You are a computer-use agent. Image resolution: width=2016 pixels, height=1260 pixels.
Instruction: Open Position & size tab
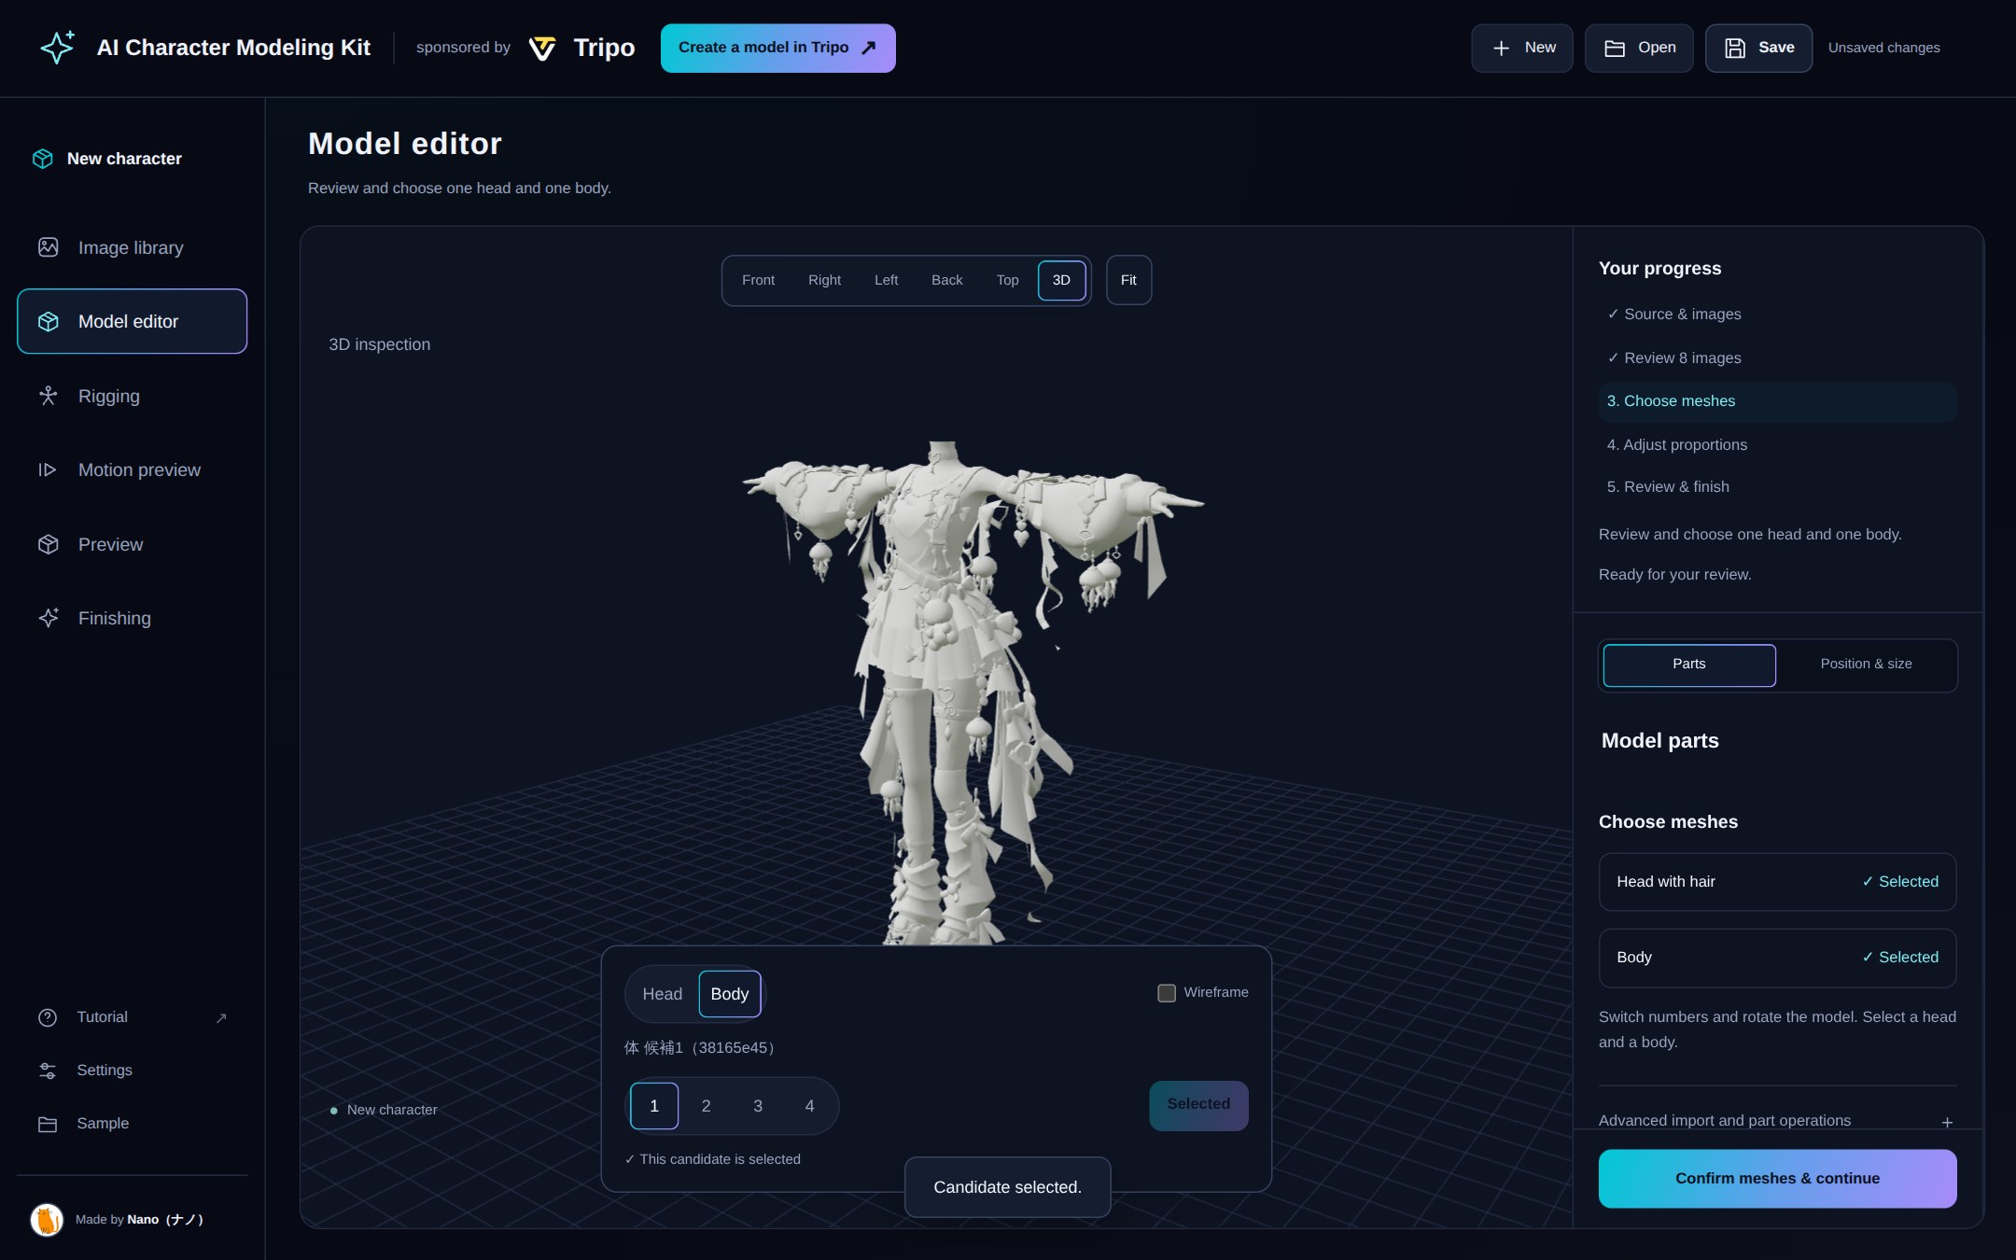tap(1866, 665)
